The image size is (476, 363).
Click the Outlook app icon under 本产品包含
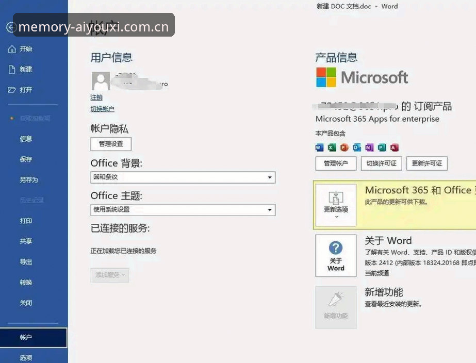point(357,147)
